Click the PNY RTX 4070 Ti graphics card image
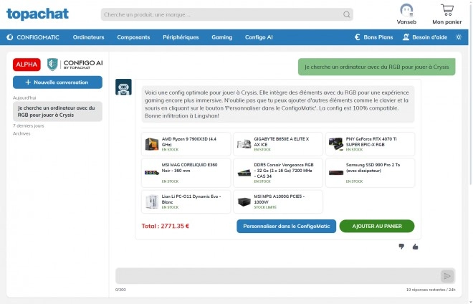This screenshot has width=473, height=304. point(335,144)
